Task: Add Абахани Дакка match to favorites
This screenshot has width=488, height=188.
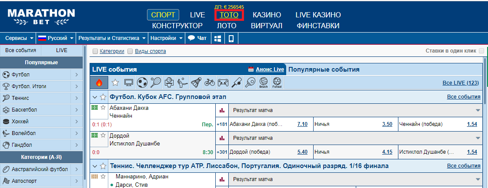Action: pyautogui.click(x=103, y=108)
